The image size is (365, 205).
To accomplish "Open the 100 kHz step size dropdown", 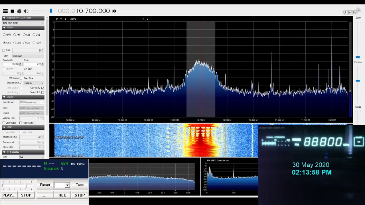I will coord(34,83).
